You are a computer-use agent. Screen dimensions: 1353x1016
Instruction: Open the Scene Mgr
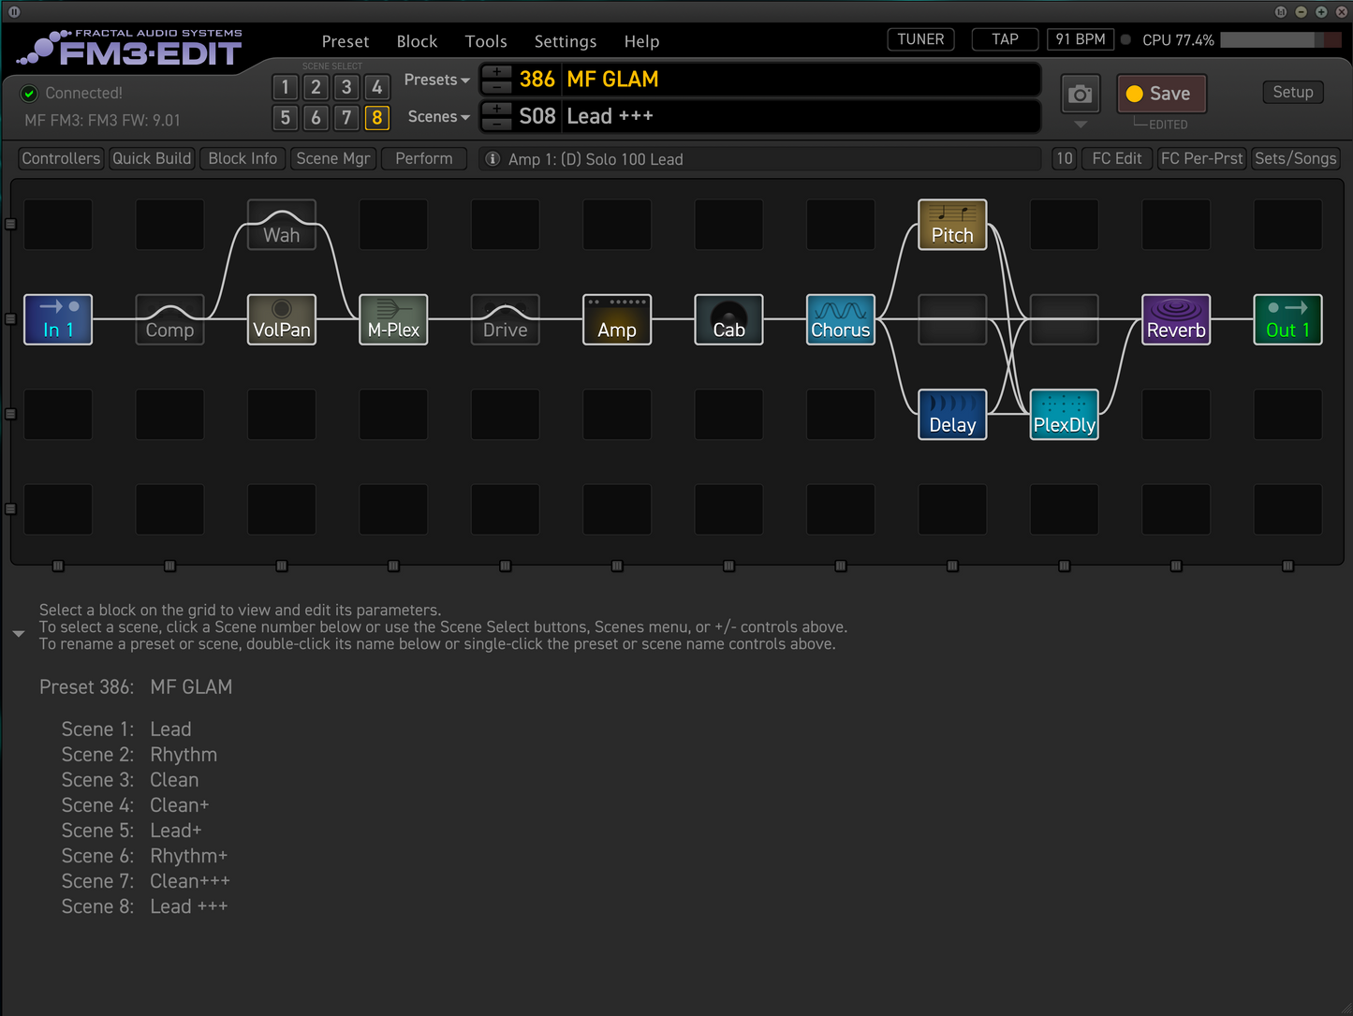(333, 158)
